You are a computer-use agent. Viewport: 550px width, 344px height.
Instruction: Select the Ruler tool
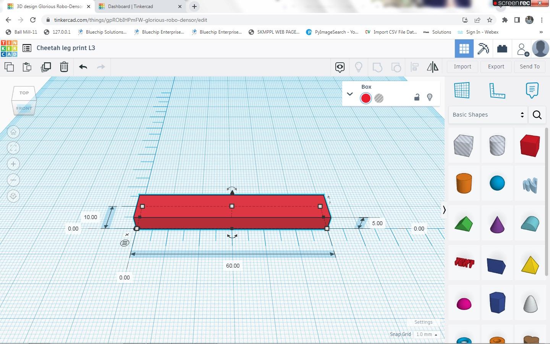pyautogui.click(x=497, y=91)
